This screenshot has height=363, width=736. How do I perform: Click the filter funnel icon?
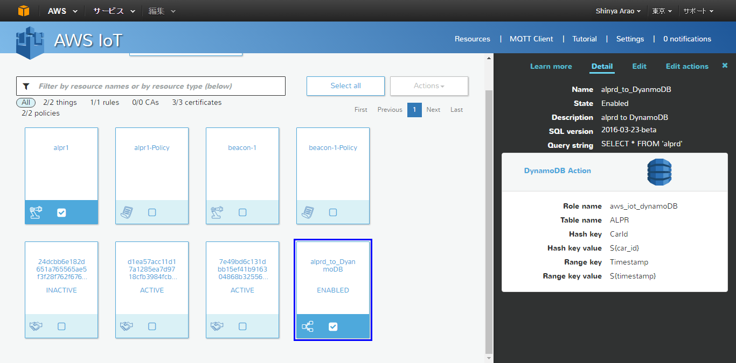click(x=26, y=86)
